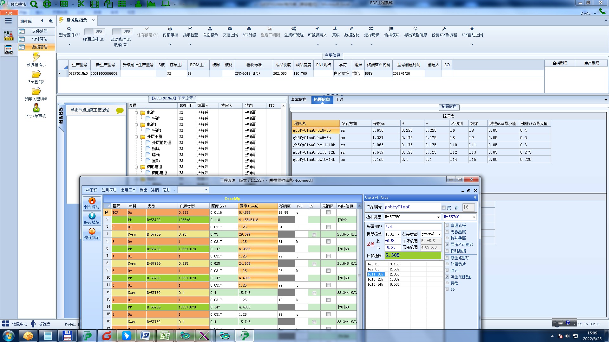
Task: Click the ECN自动上网 star icon
Action: (x=472, y=29)
